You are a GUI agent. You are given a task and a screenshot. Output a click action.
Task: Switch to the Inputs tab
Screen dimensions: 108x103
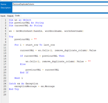click(3, 16)
